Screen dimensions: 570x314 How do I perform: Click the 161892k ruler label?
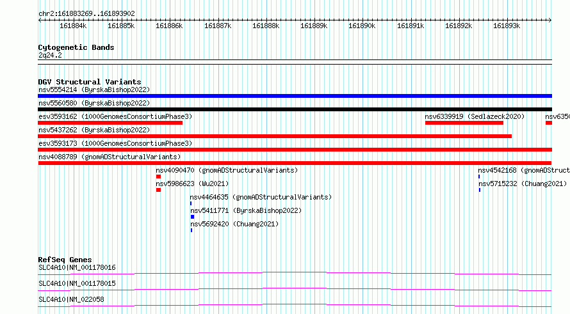[x=459, y=26]
